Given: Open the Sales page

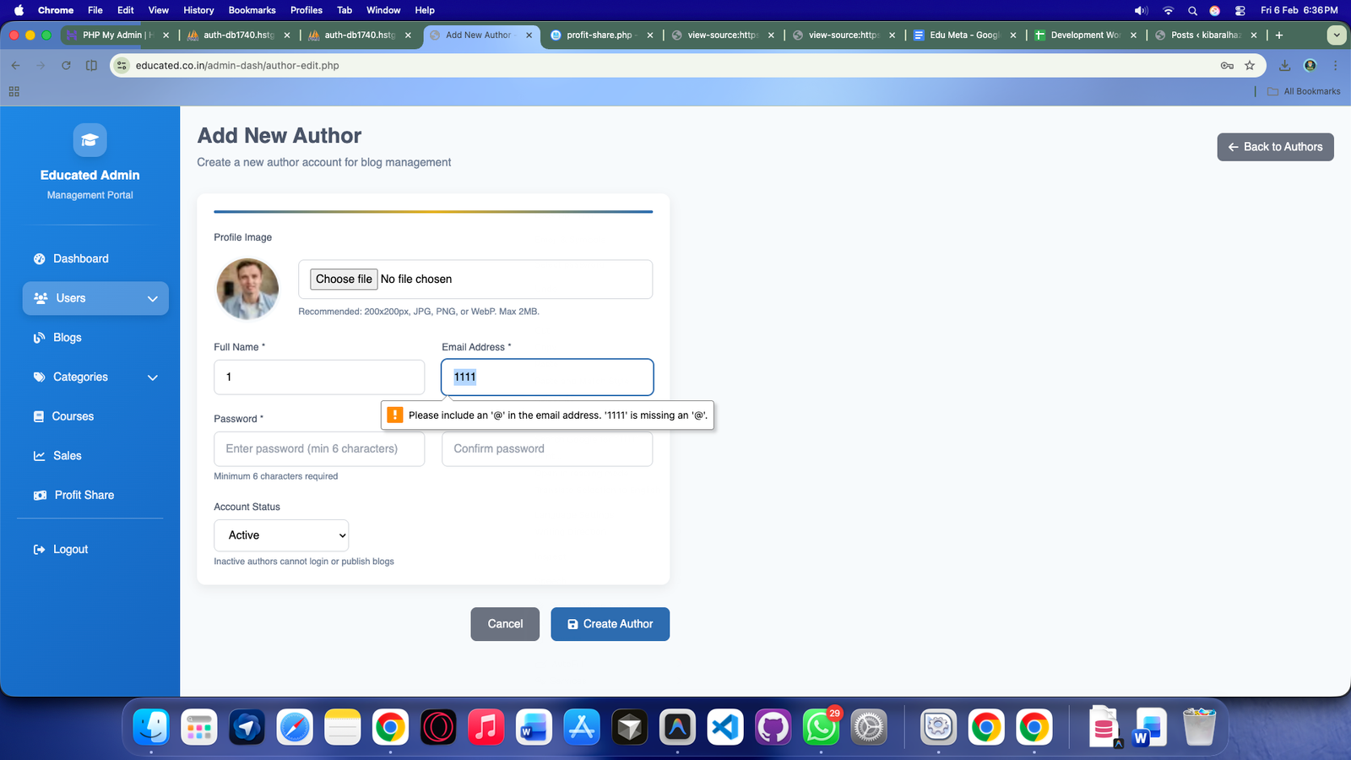Looking at the screenshot, I should [x=67, y=456].
